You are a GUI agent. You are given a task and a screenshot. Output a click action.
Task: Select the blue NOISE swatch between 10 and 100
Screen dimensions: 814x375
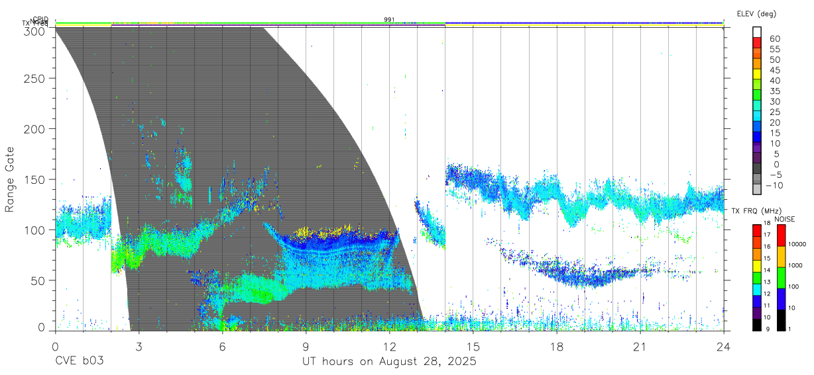[x=780, y=298]
